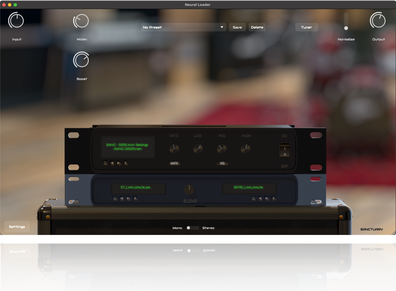Click the next arrow beside the SANC model display

119,163
